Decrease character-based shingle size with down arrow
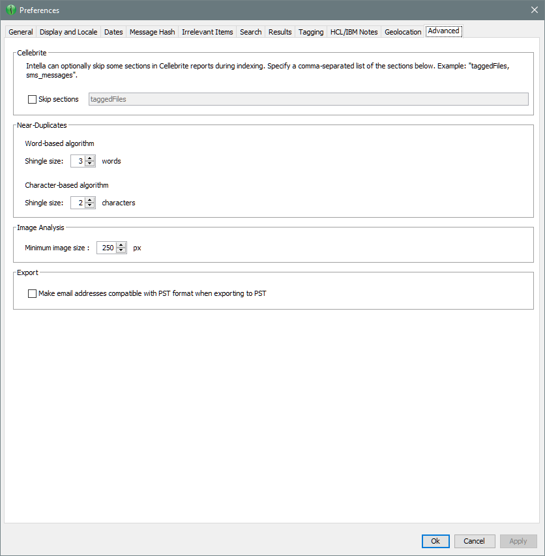The width and height of the screenshot is (545, 556). 90,205
